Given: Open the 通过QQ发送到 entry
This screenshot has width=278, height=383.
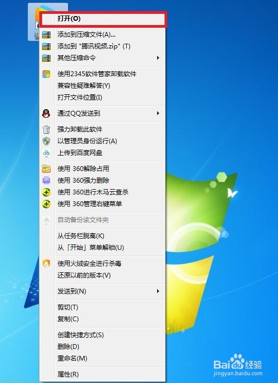Looking at the screenshot, I should (103, 113).
